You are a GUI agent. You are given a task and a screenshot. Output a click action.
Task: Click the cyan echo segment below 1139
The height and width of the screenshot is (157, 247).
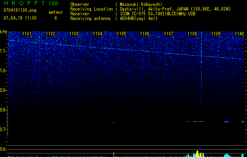(x=227, y=122)
